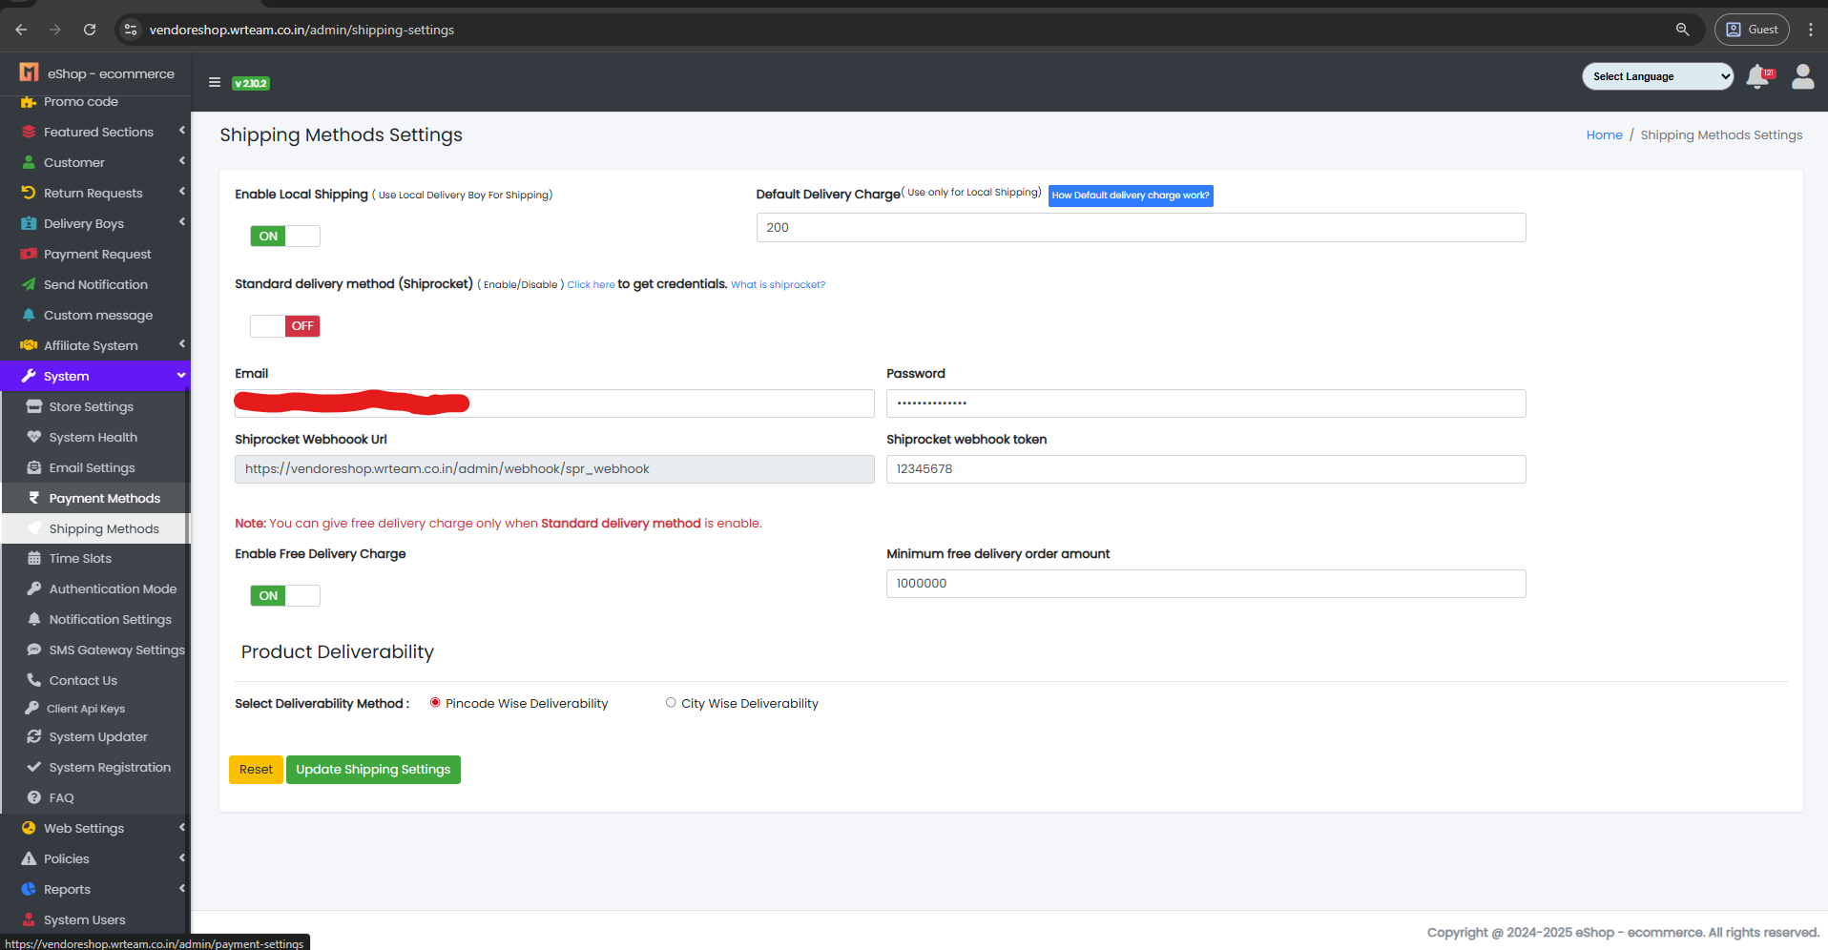Viewport: 1828px width, 950px height.
Task: Open Shipping Methods menu item
Action: tap(95, 528)
